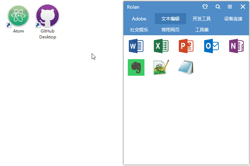Click Rolan's search magnifier icon

[x=218, y=7]
